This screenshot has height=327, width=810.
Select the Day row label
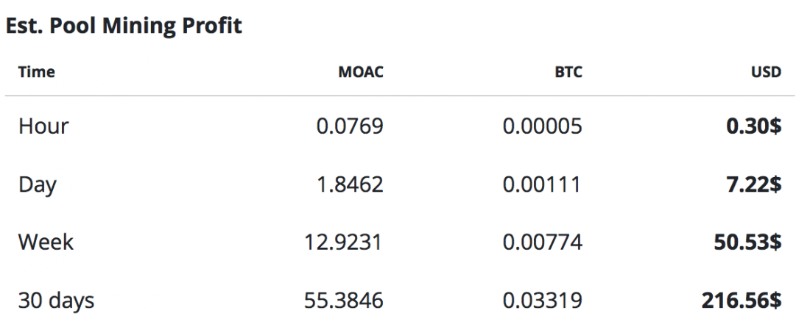click(38, 184)
